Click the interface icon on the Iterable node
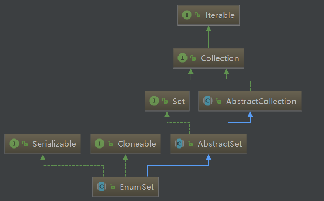 [x=187, y=15]
